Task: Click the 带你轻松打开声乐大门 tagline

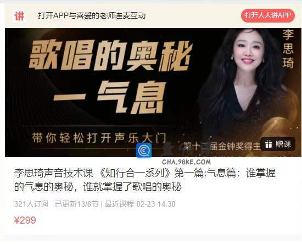Action: tap(99, 137)
